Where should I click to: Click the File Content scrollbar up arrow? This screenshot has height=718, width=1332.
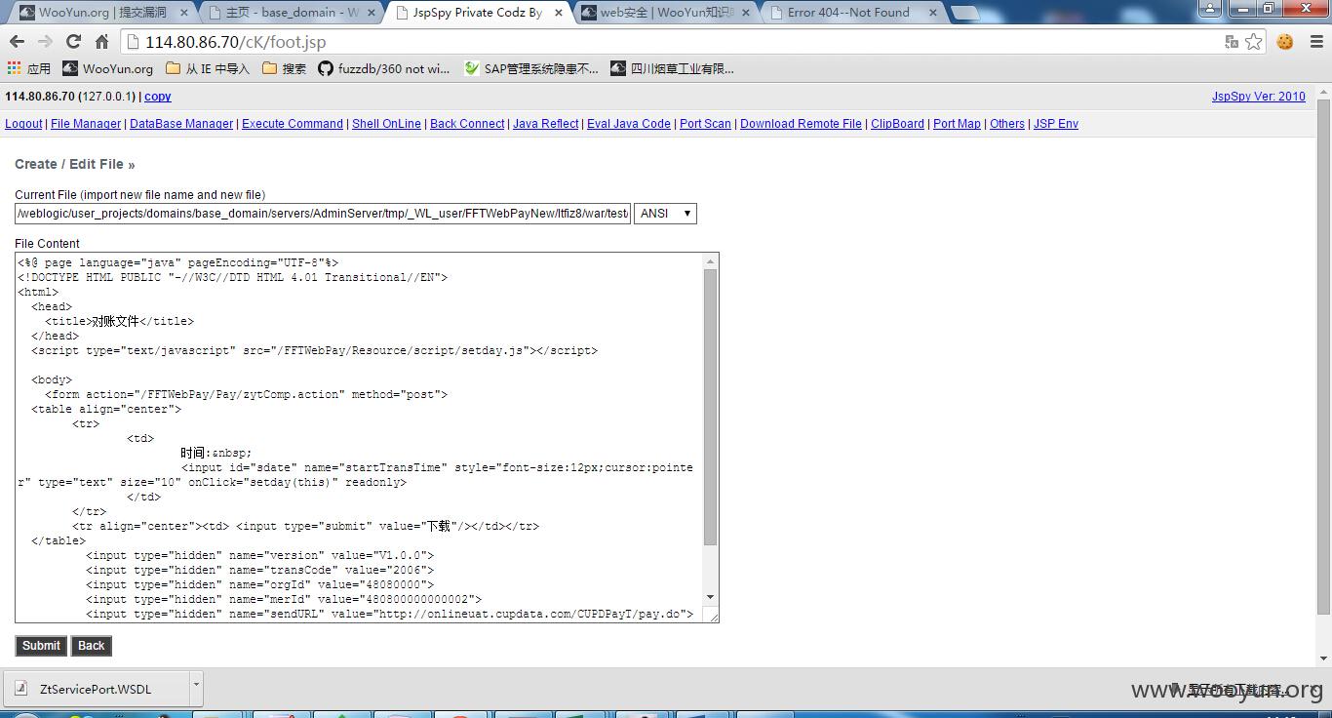pos(710,261)
